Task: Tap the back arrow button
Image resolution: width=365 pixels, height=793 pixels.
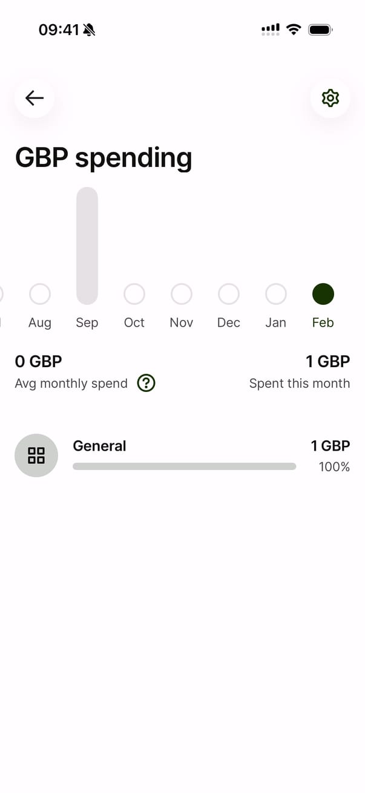Action: pos(35,98)
